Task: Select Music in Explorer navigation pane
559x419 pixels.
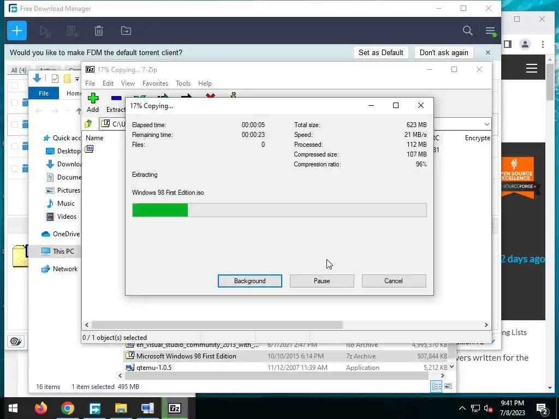Action: (x=60, y=203)
